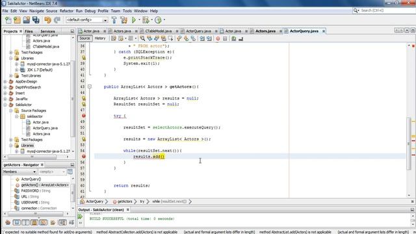Click the Last Edit editor toolbar icon
Image resolution: width=416 pixels, height=234 pixels.
[x=114, y=38]
